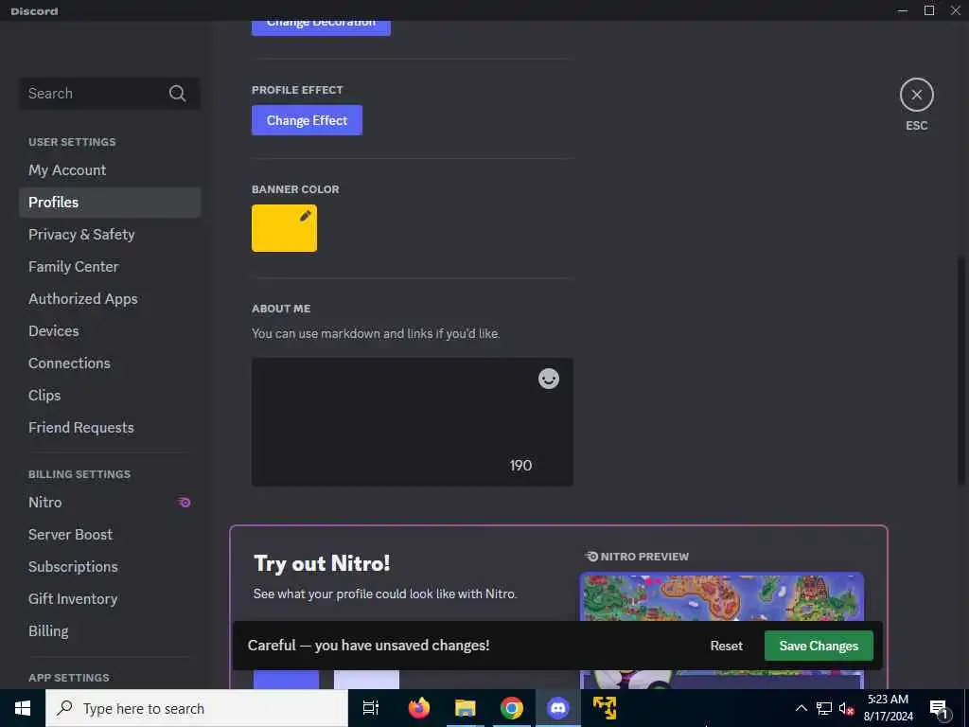This screenshot has width=969, height=727.
Task: Click the pencil edit icon on banner color
Action: pyautogui.click(x=306, y=216)
